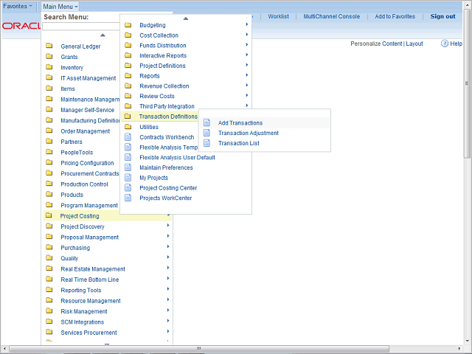The width and height of the screenshot is (472, 354).
Task: Click the Interactive Reports folder icon
Action: [128, 55]
